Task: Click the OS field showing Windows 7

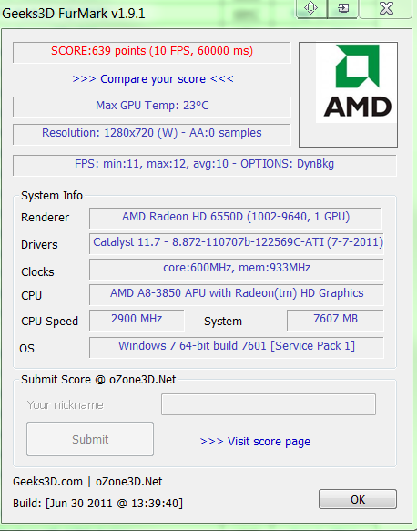Action: tap(237, 347)
